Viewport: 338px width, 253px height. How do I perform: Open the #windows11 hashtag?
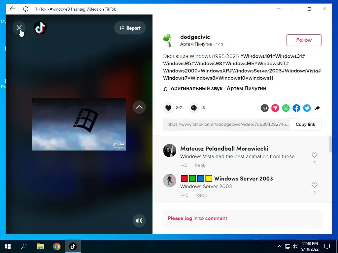tap(259, 78)
